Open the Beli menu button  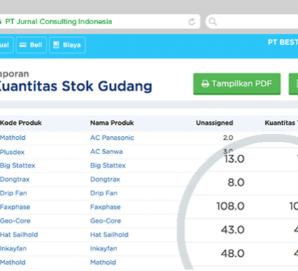click(31, 45)
